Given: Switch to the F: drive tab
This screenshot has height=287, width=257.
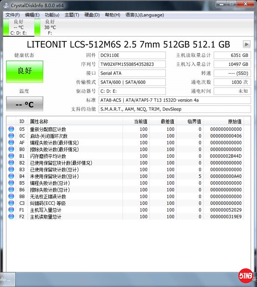Looking at the screenshot, I should pyautogui.click(x=50, y=27).
